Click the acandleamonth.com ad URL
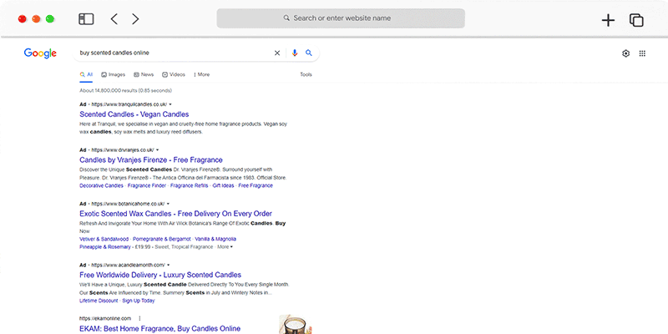 pyautogui.click(x=129, y=265)
